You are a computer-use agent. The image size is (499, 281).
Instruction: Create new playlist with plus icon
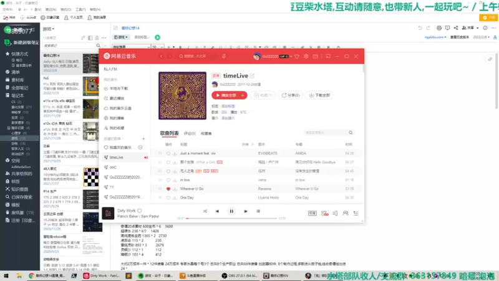coord(143,139)
